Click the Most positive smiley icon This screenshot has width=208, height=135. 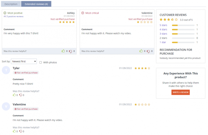point(5,13)
